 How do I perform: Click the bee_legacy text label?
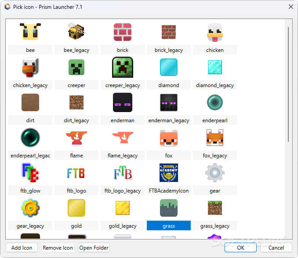(x=76, y=50)
